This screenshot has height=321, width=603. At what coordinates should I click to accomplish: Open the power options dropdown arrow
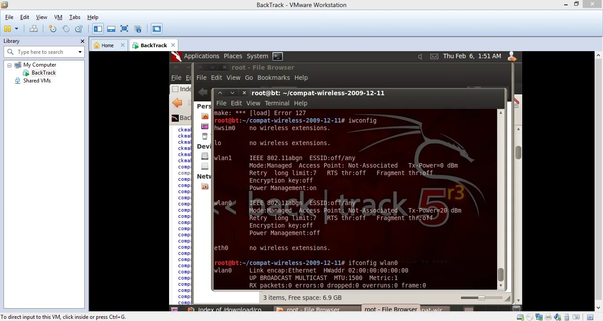[x=17, y=29]
